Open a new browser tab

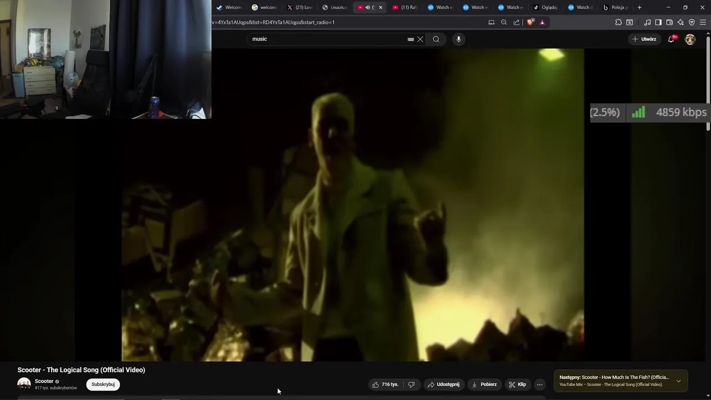pos(639,7)
